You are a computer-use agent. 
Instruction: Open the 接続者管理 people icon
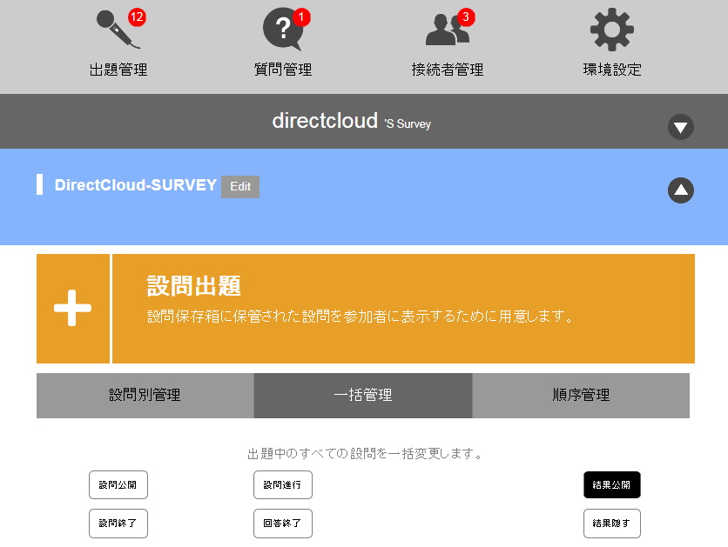click(x=447, y=30)
